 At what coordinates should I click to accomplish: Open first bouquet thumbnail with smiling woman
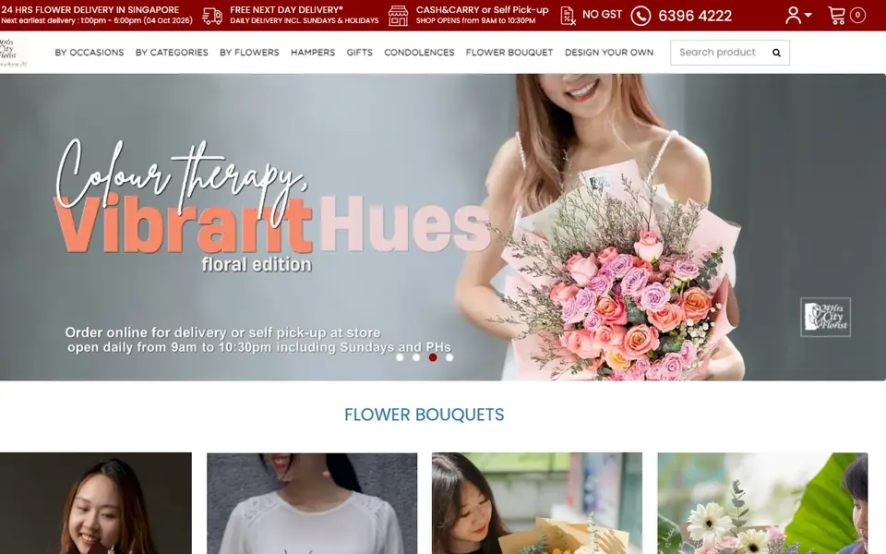(95, 503)
